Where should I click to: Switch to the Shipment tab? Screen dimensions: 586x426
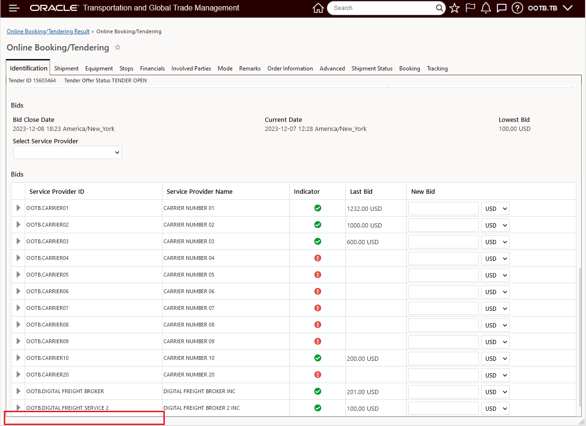tap(66, 69)
